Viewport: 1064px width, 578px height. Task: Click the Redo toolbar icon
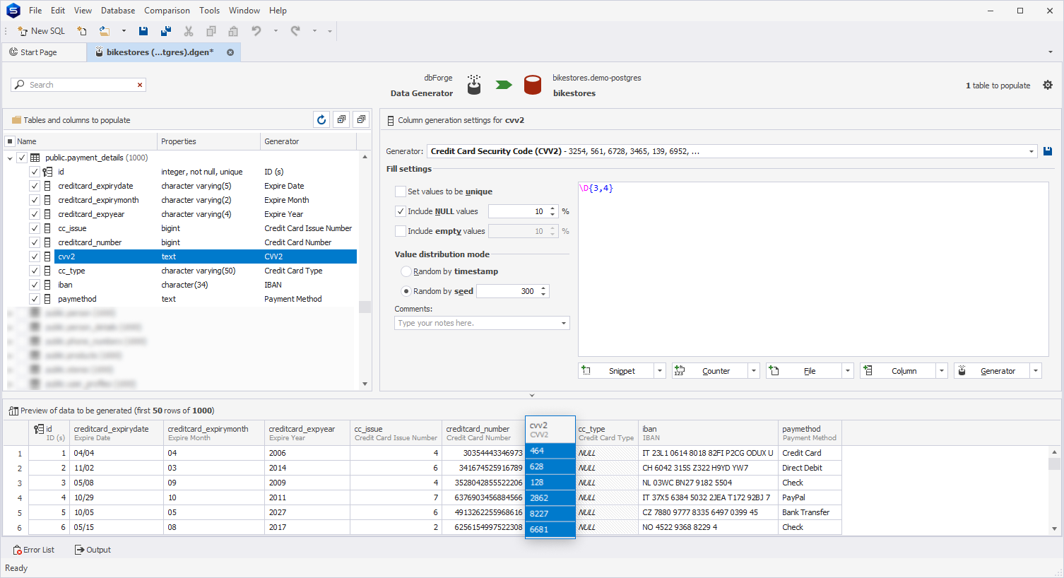(x=295, y=31)
